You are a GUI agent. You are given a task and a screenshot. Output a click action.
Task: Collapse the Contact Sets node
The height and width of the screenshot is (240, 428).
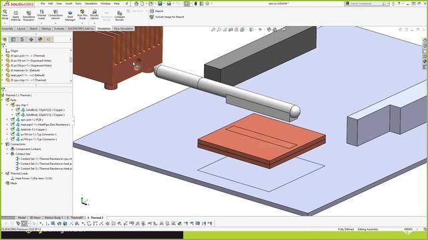(x=7, y=154)
